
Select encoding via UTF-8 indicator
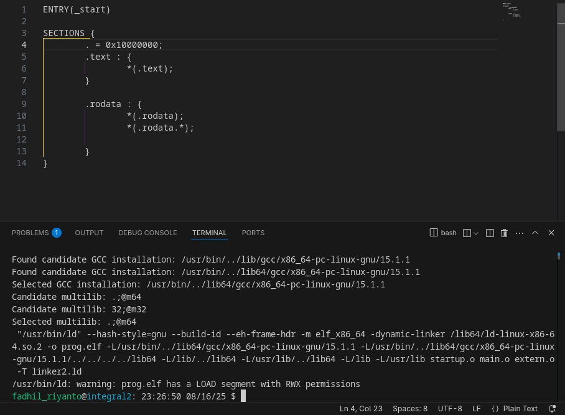(450, 409)
